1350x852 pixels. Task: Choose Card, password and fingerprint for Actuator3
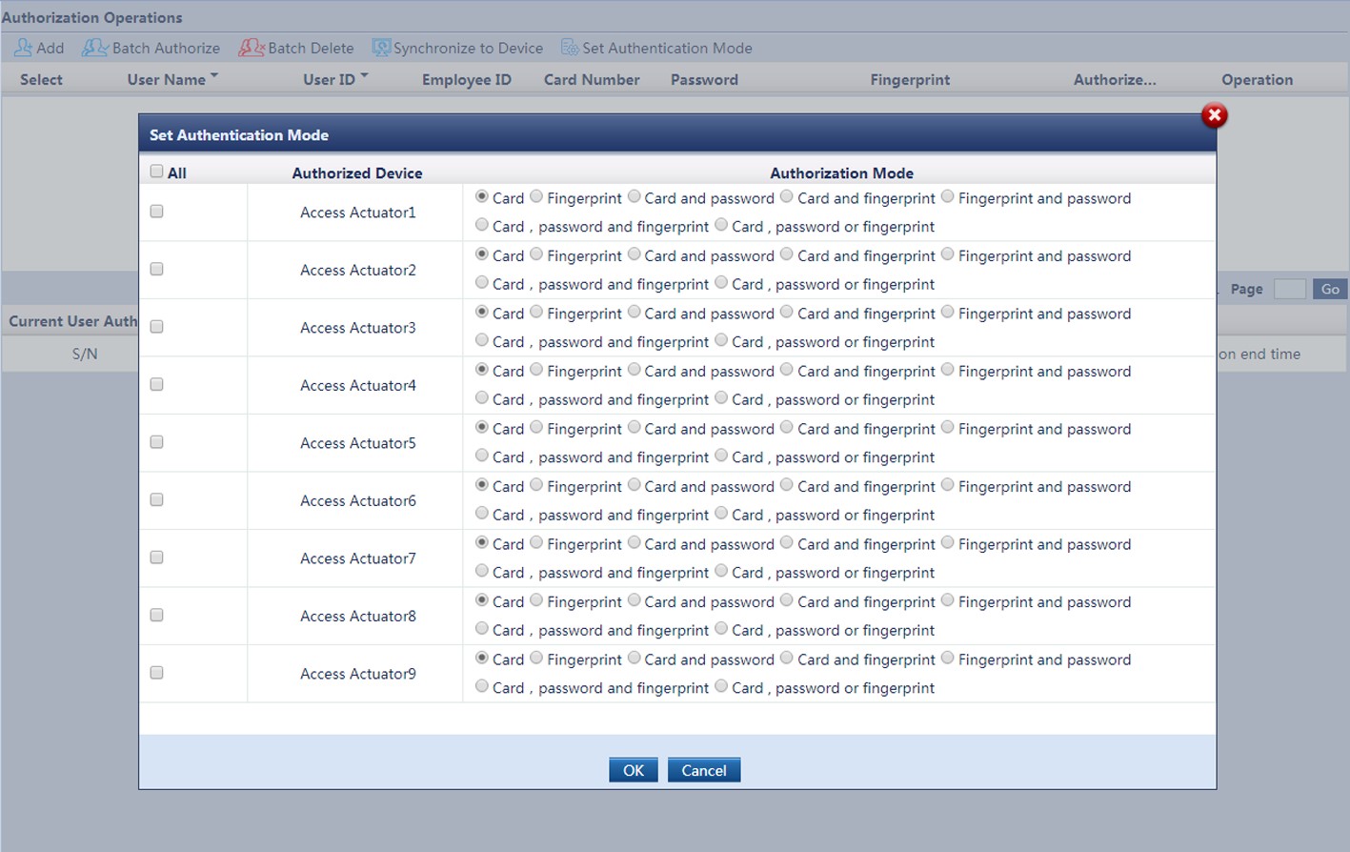(x=481, y=340)
